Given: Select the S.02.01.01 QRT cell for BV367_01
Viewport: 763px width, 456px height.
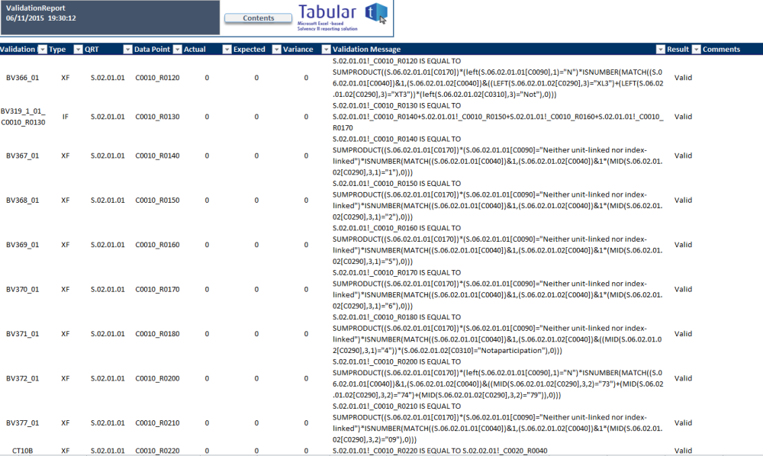Looking at the screenshot, I should (108, 156).
